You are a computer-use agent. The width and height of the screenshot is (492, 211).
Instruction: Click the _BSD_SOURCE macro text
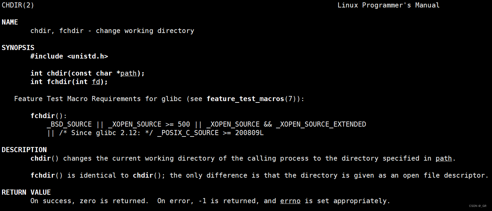(69, 124)
